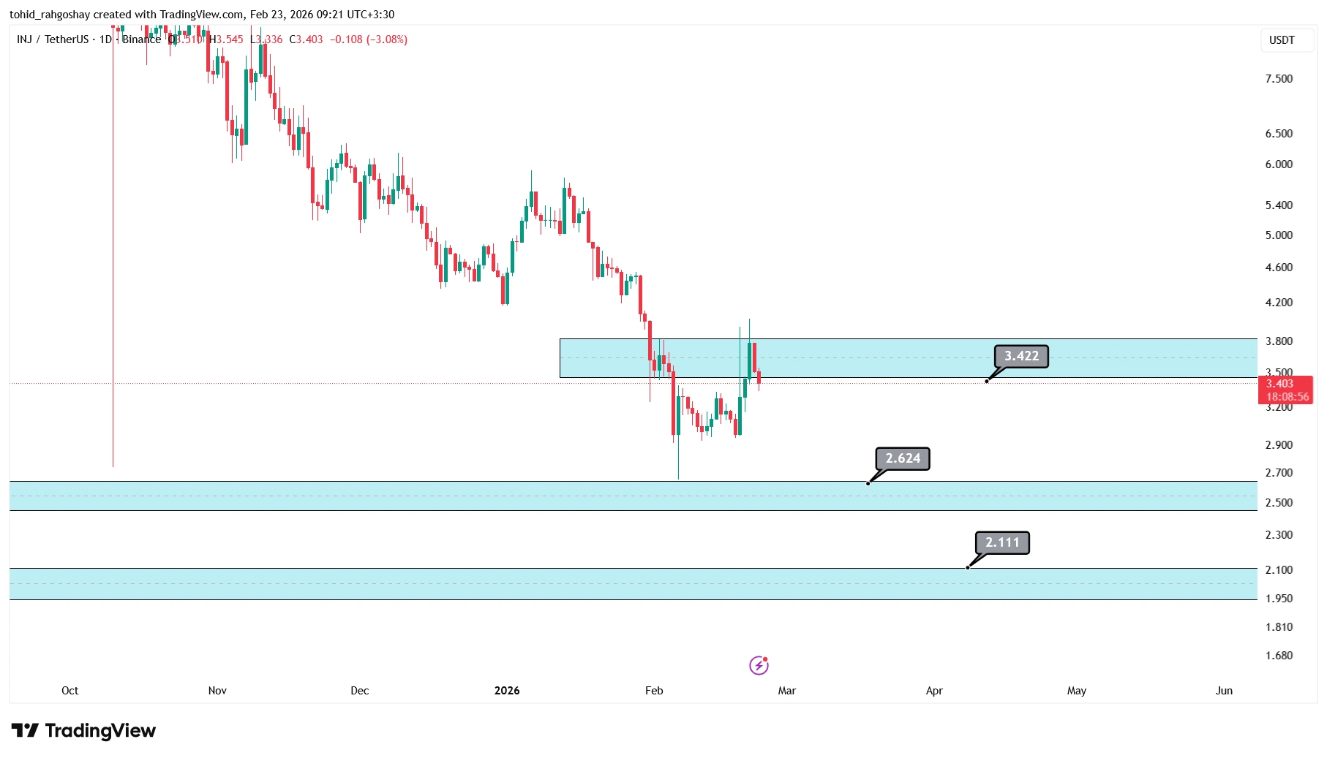Click the INJ / TetherUS symbol title

pos(53,39)
